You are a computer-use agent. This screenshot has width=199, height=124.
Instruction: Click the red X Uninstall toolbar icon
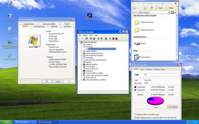pos(113,38)
